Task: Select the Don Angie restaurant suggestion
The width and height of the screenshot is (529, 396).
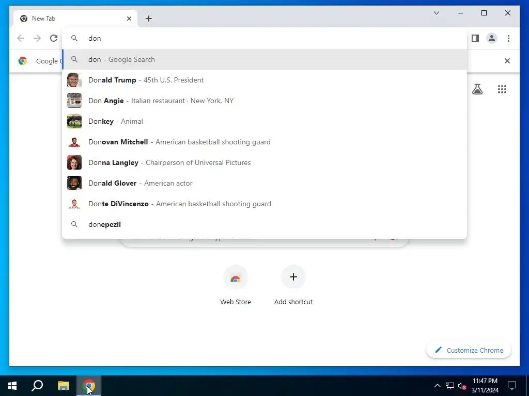Action: (265, 101)
